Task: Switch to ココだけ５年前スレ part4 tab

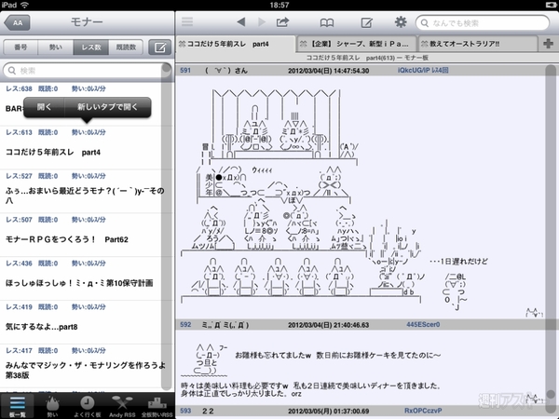Action: [236, 44]
